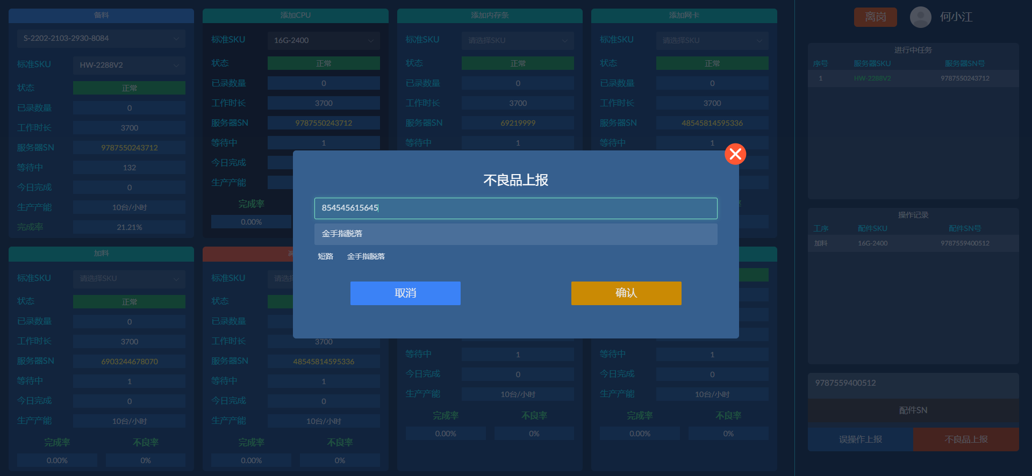Click the defect reason field showing 金手指脱落
This screenshot has height=476, width=1032.
515,234
